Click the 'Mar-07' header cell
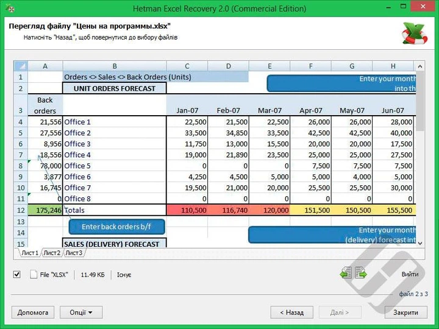439x329 pixels. (269, 105)
